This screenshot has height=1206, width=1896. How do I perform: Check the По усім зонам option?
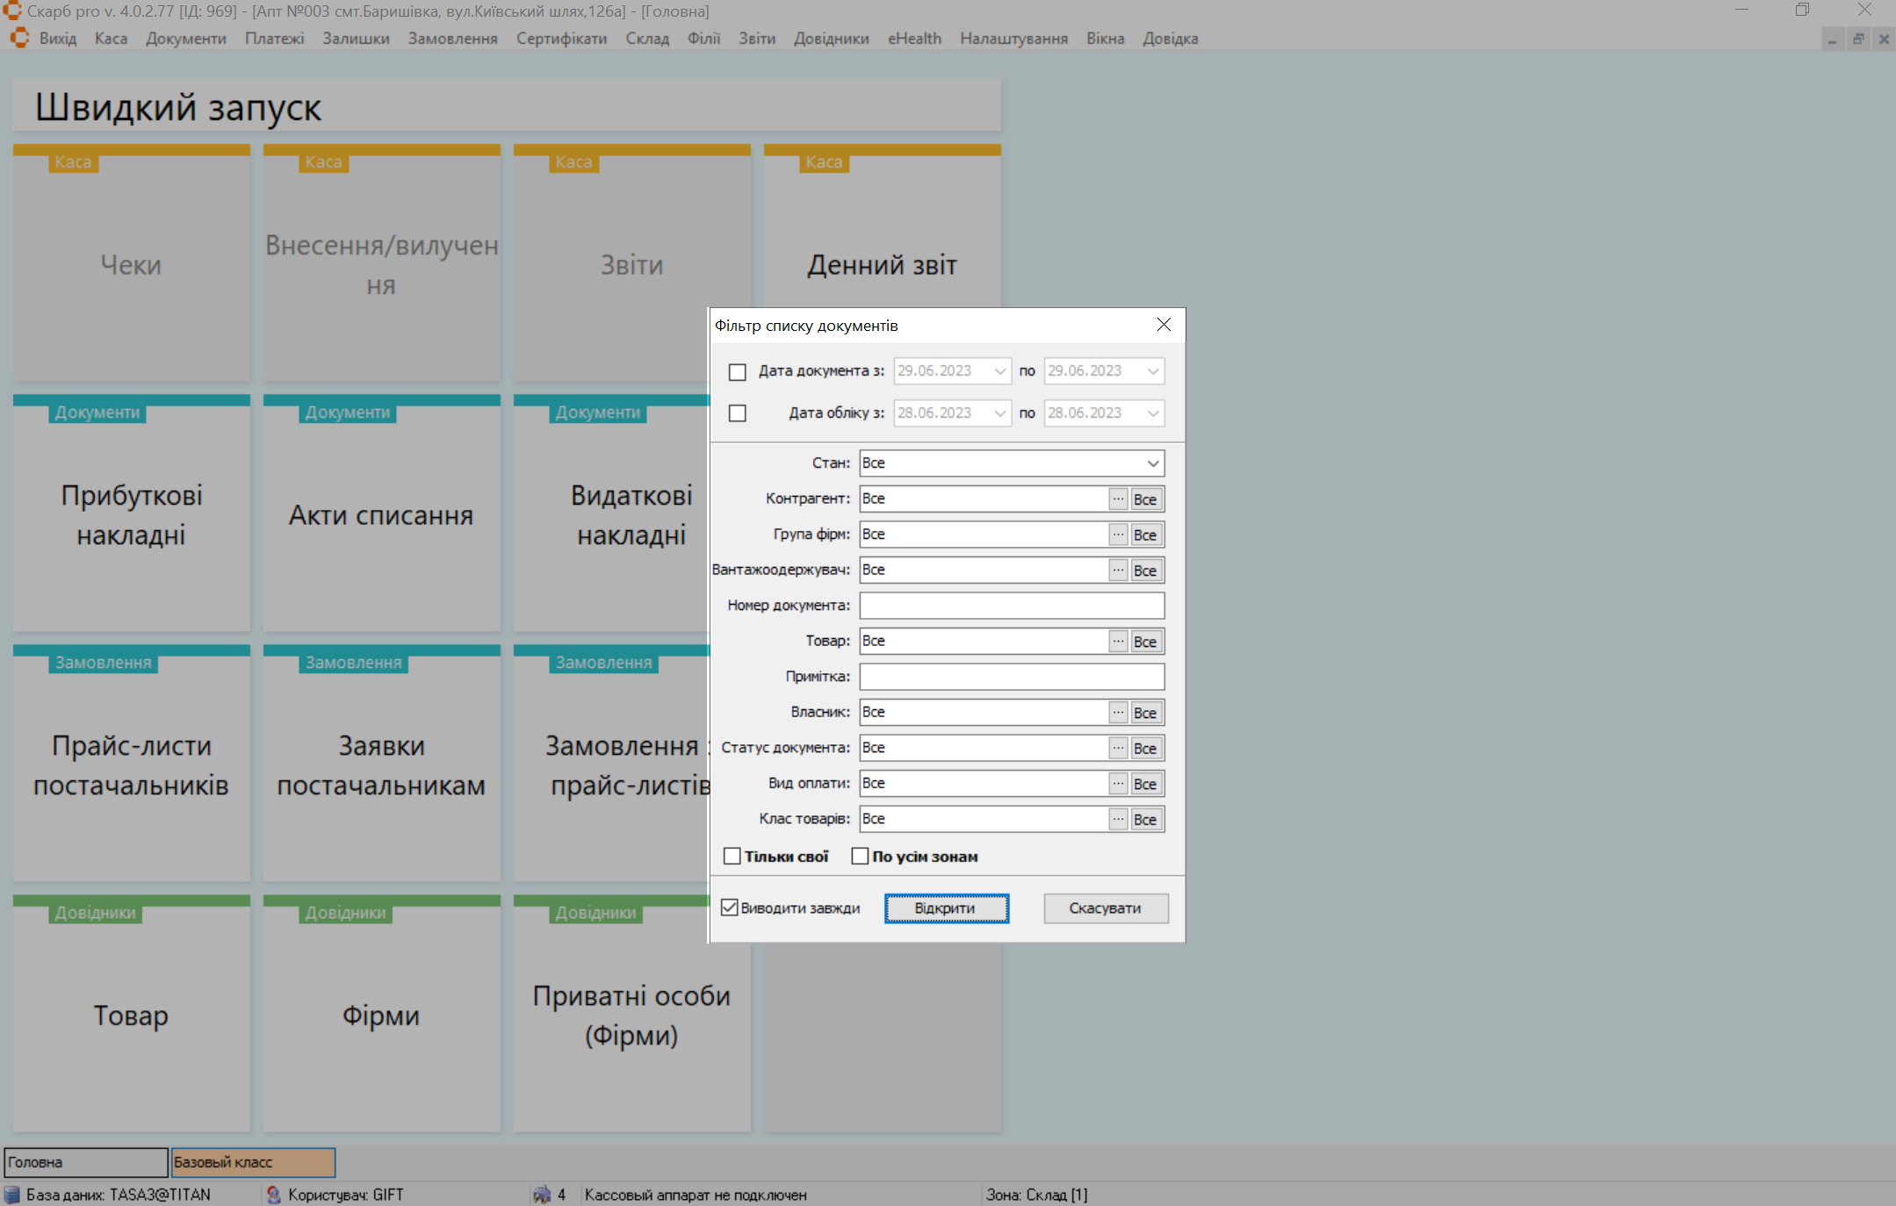click(x=860, y=856)
